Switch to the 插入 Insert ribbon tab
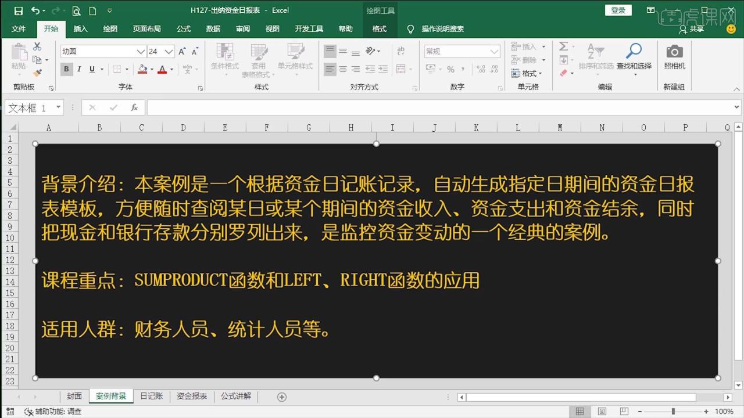 click(x=81, y=28)
